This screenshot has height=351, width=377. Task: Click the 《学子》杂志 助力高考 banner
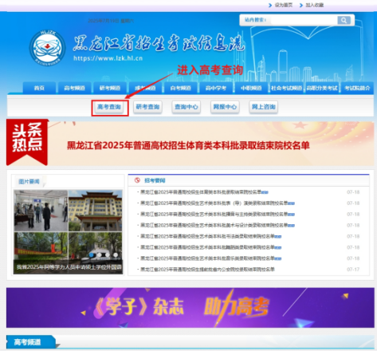(190, 308)
